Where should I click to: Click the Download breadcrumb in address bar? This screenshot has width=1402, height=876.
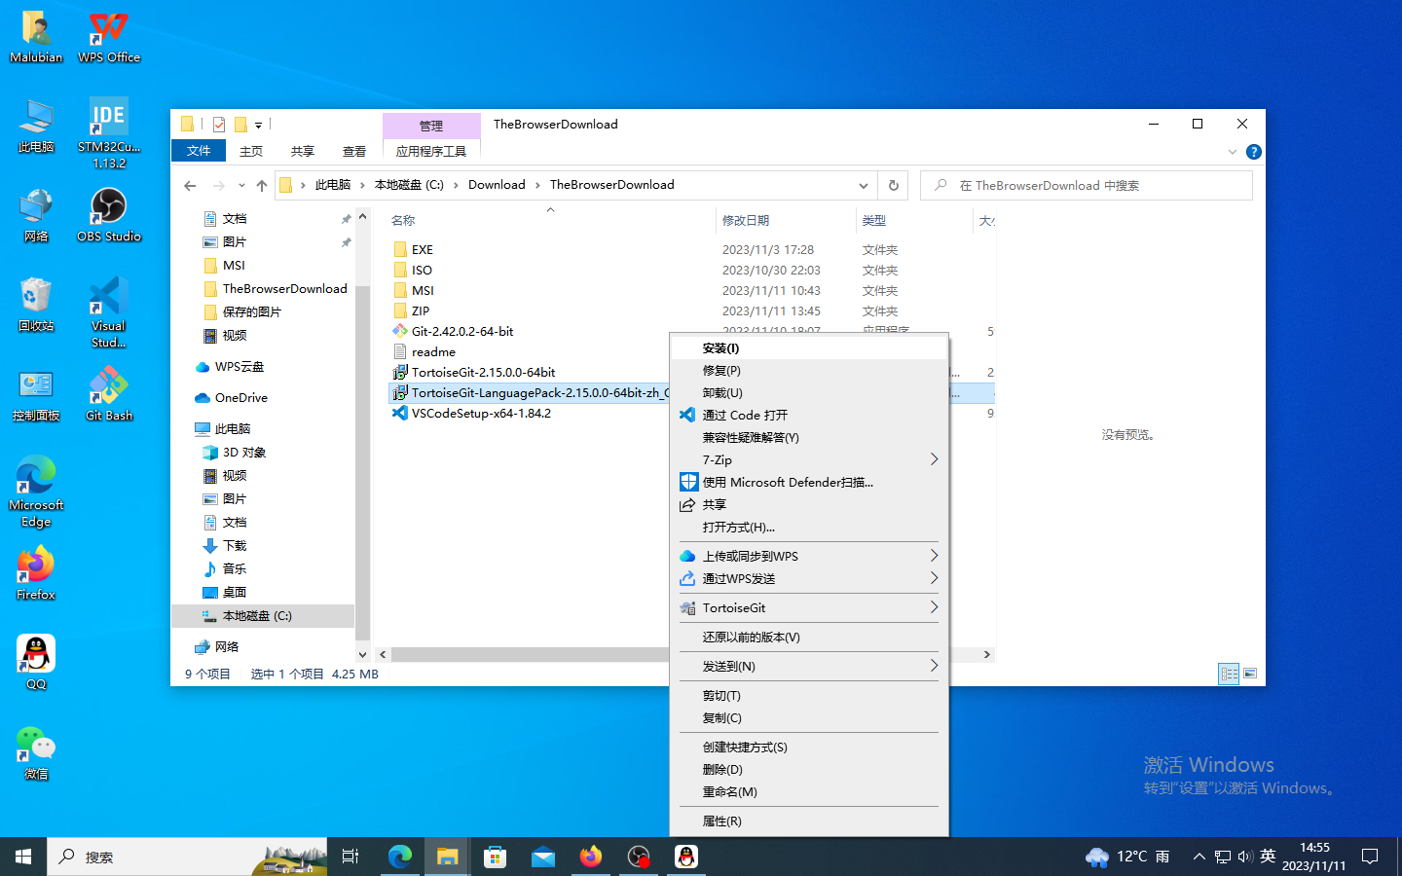tap(497, 185)
